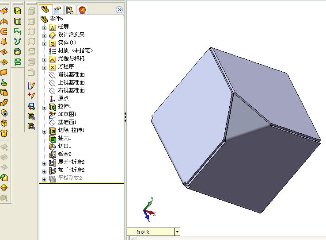Expand the 方程序 equations node
The image size is (326, 240).
(44, 68)
